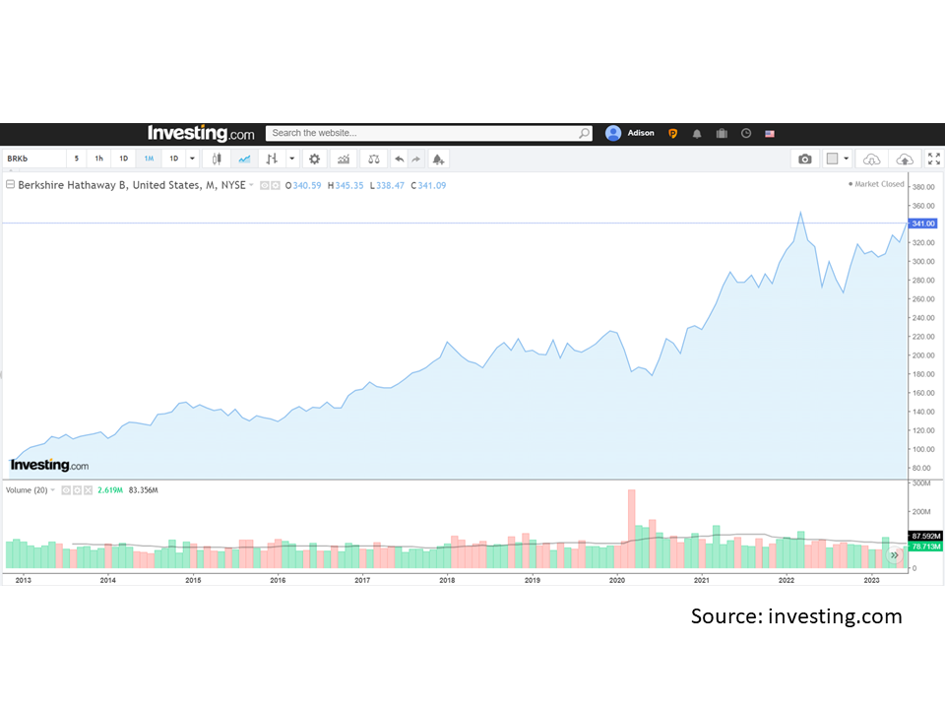Click the clock icon in the header

point(746,133)
